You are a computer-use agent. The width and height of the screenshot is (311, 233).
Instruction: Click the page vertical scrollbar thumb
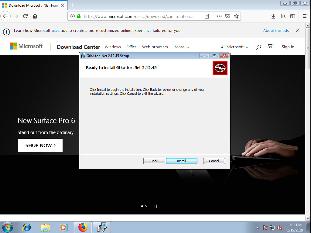coord(308,48)
